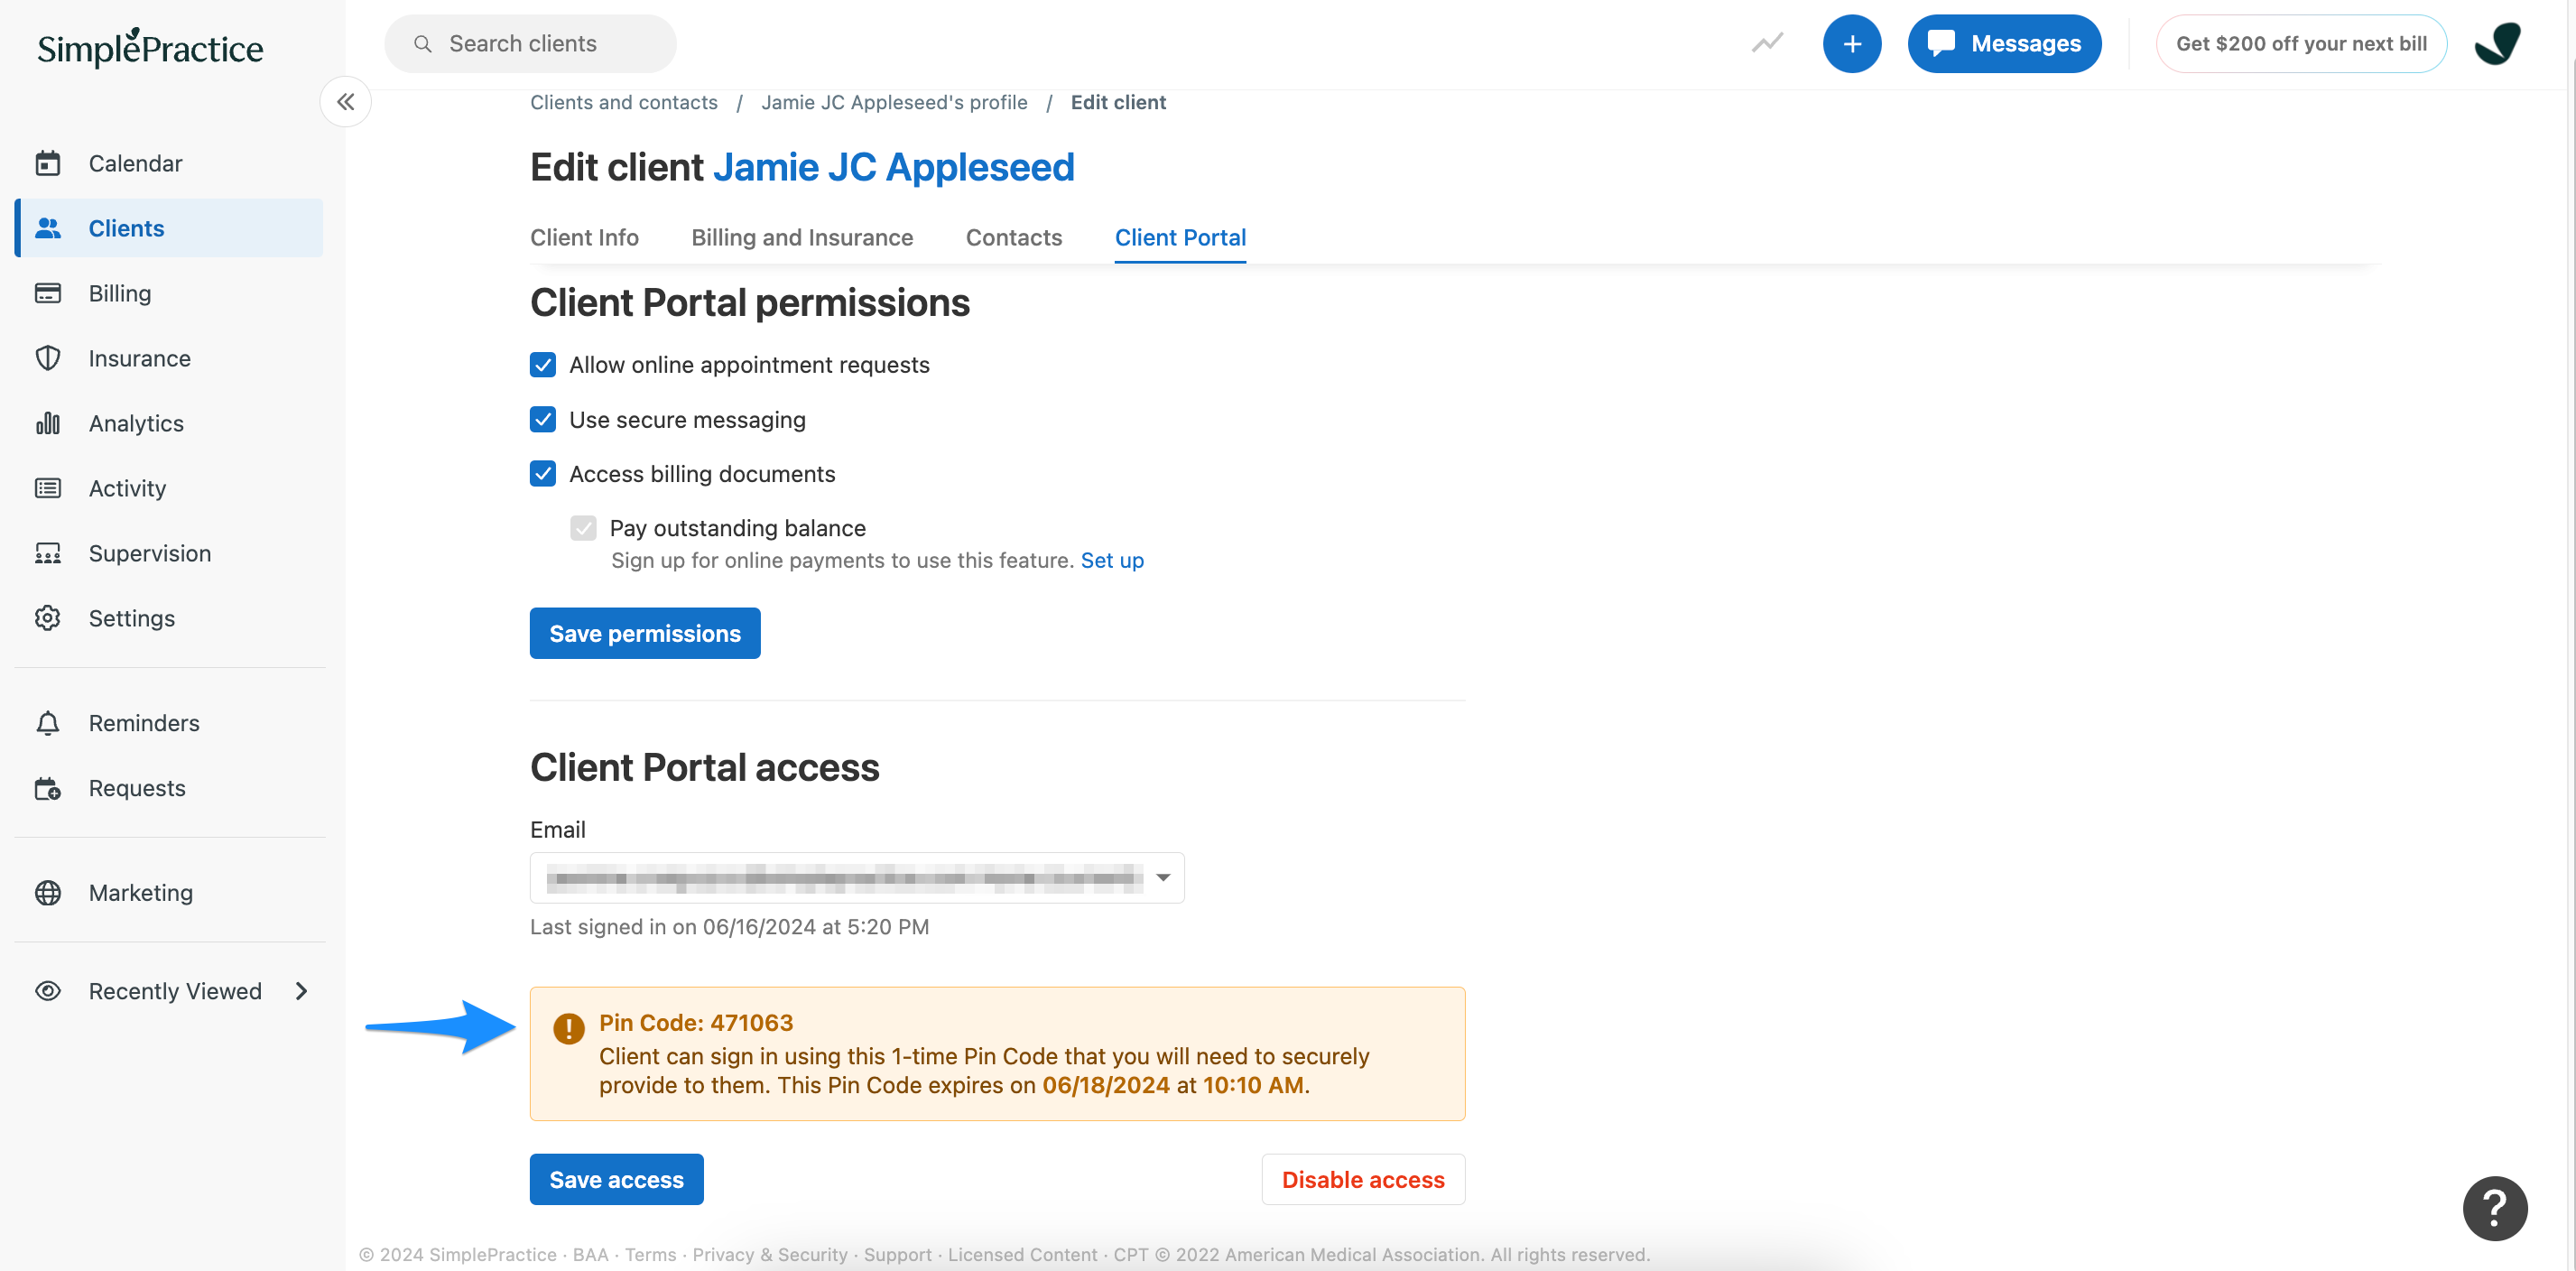This screenshot has height=1271, width=2576.
Task: Open Settings in the sidebar
Action: [169, 618]
